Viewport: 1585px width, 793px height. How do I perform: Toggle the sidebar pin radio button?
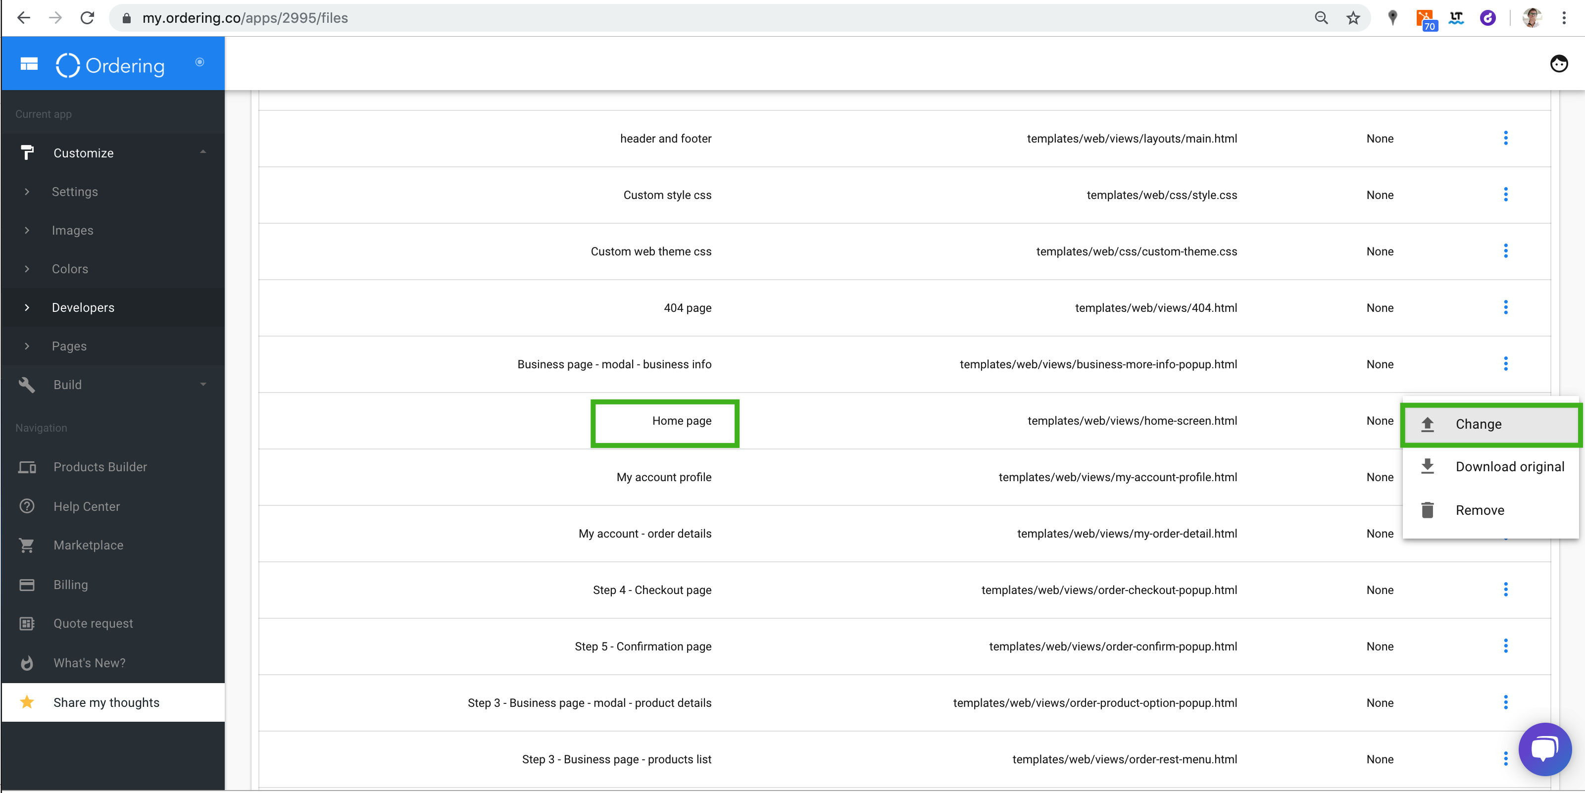coord(199,62)
